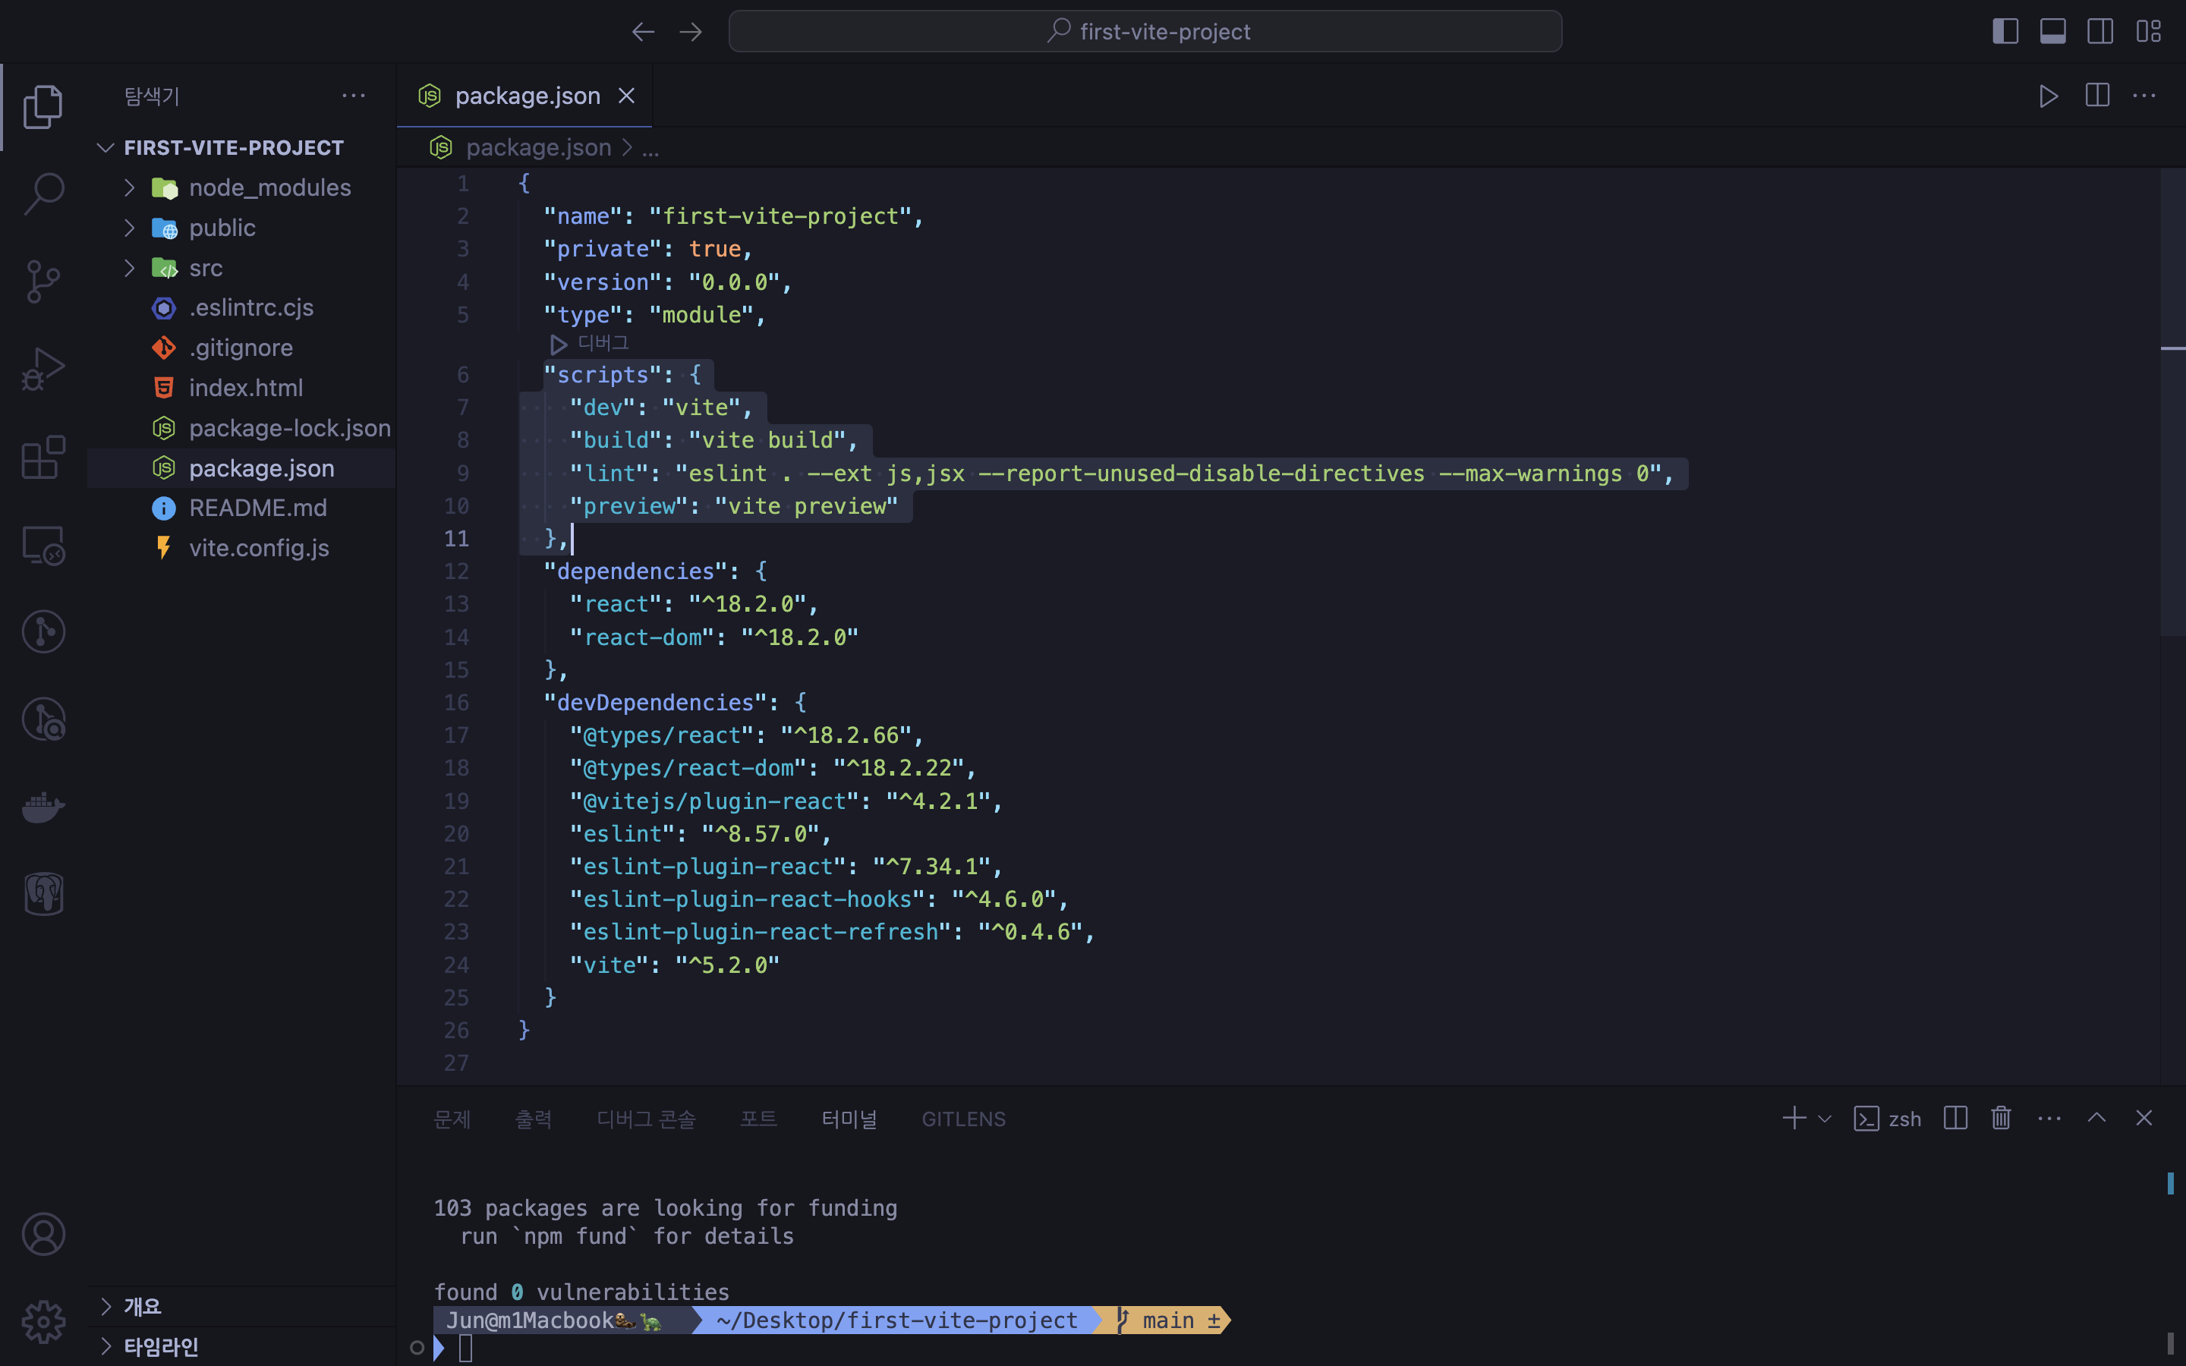Open Source Control view icon
The height and width of the screenshot is (1366, 2186).
(43, 281)
